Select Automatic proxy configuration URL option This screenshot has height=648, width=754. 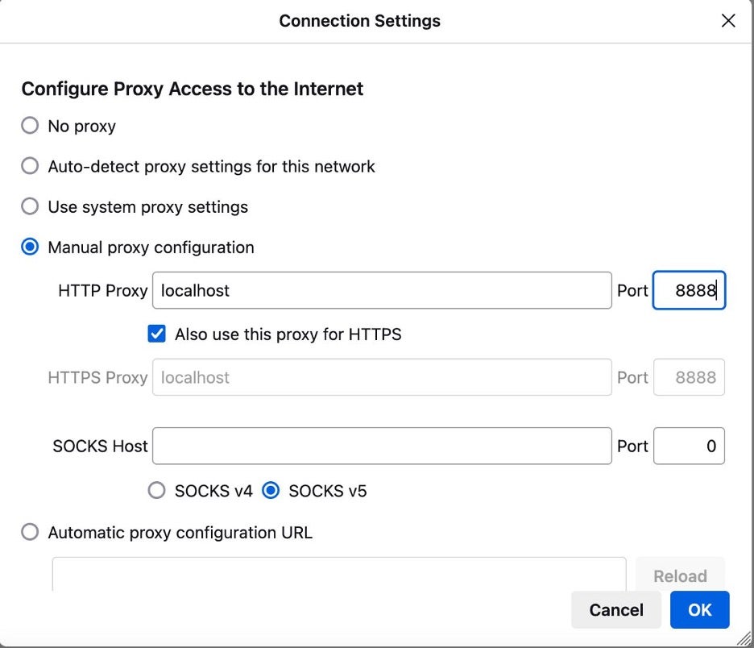pyautogui.click(x=30, y=532)
